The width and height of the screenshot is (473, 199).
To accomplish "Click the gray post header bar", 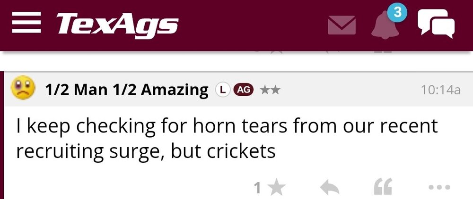I will 345,90.
